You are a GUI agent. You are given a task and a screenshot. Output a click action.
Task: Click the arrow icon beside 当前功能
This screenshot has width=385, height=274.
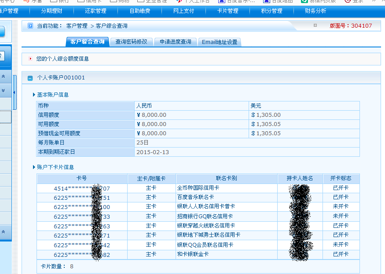30,26
